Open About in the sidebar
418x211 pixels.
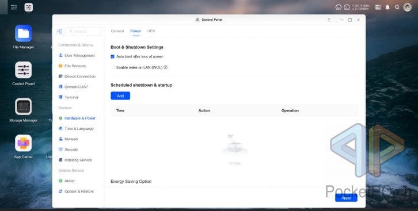click(x=67, y=181)
